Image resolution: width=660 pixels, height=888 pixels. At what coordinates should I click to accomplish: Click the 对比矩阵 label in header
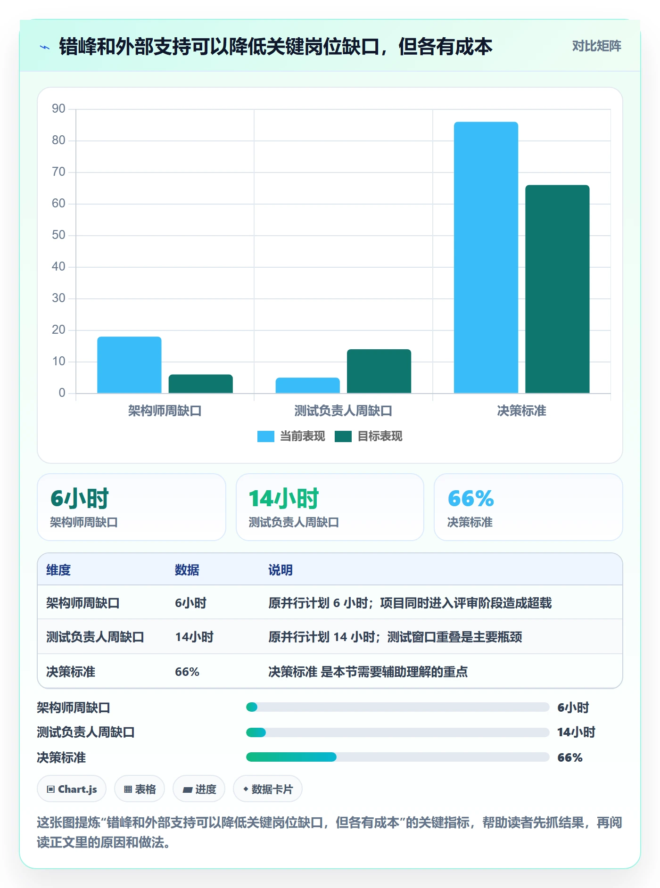[x=596, y=46]
